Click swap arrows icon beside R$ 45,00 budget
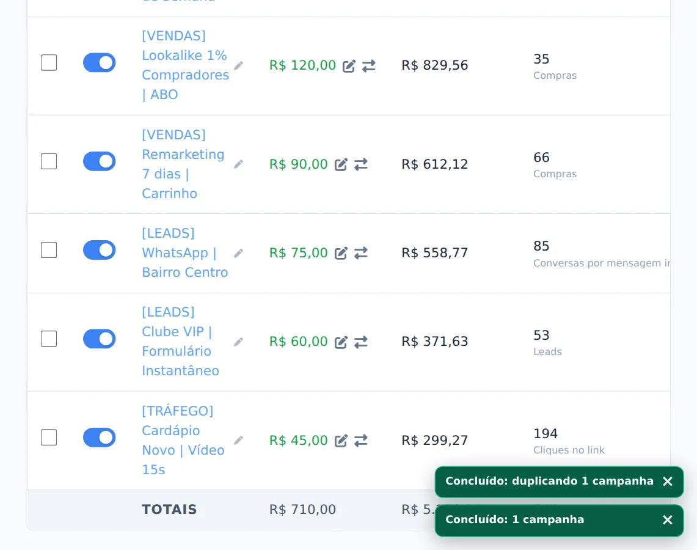Image resolution: width=697 pixels, height=550 pixels. [x=361, y=441]
